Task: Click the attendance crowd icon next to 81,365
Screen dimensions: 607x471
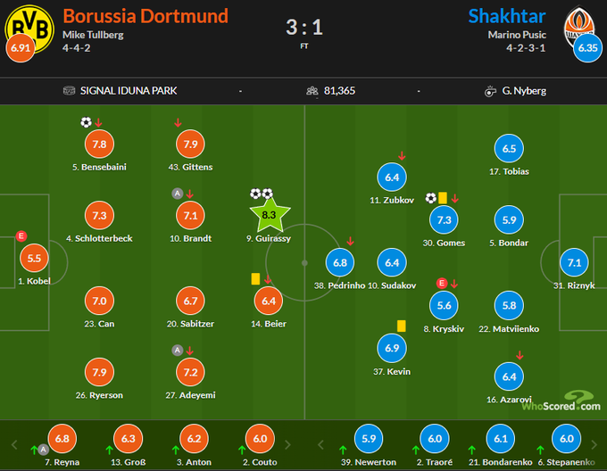Action: point(312,90)
